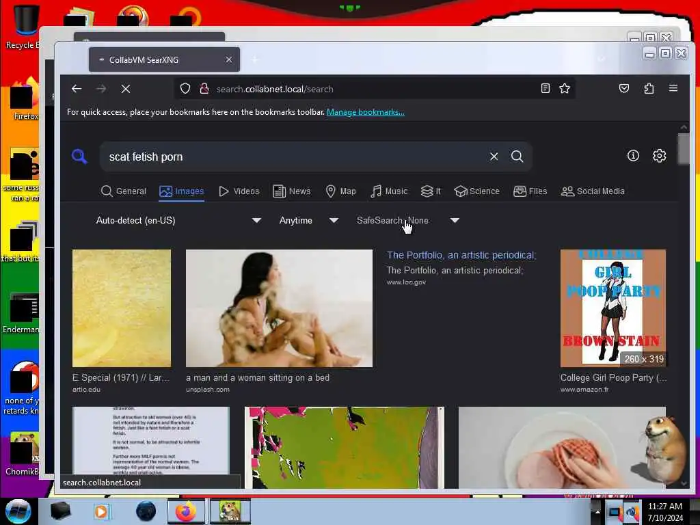Click inside the search query field
The width and height of the screenshot is (700, 525).
295,157
